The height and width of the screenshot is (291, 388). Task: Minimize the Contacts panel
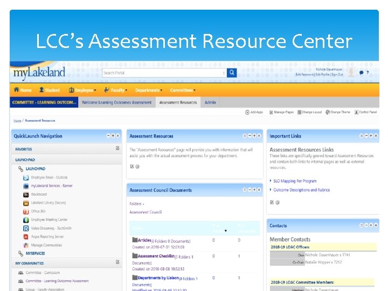coord(366,225)
